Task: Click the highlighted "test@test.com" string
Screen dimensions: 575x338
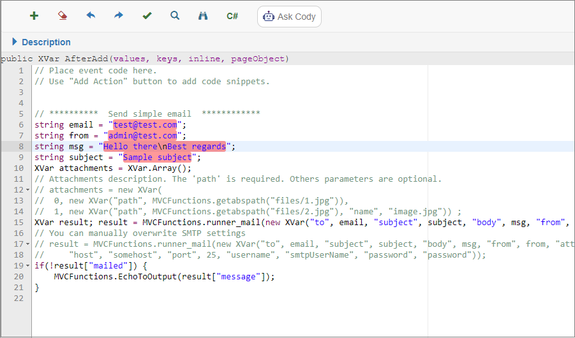Action: pyautogui.click(x=146, y=124)
